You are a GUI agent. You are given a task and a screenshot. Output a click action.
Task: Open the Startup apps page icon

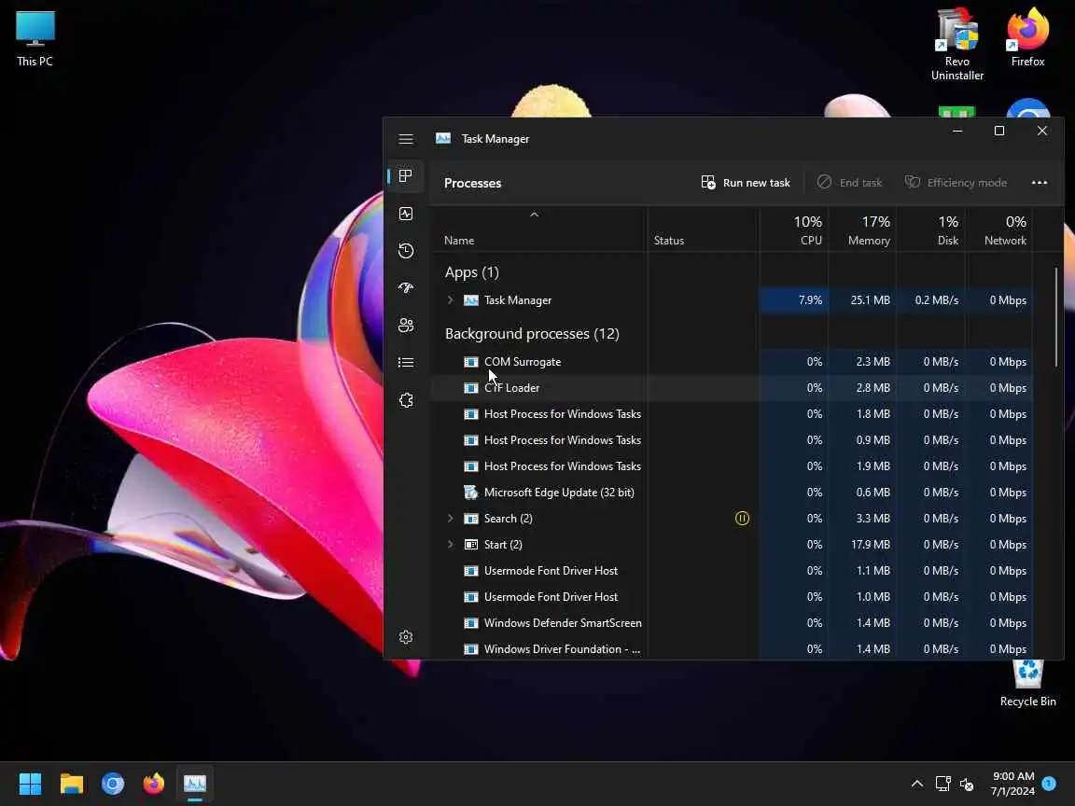406,288
